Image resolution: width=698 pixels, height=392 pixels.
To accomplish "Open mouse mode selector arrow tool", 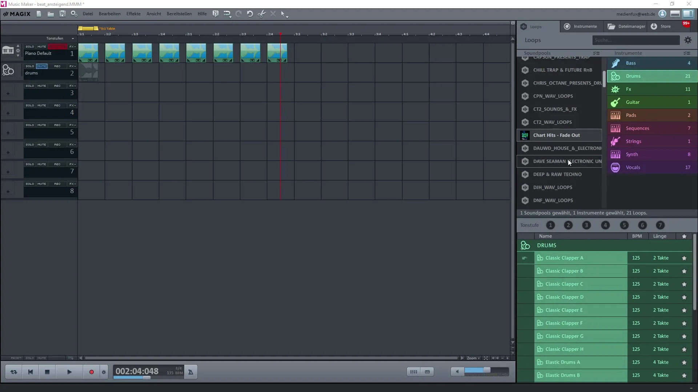I will 284,14.
